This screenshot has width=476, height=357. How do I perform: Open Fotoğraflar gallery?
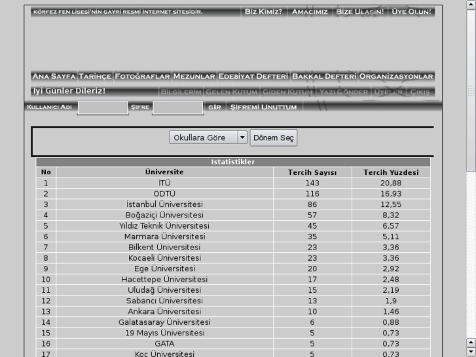(x=142, y=76)
